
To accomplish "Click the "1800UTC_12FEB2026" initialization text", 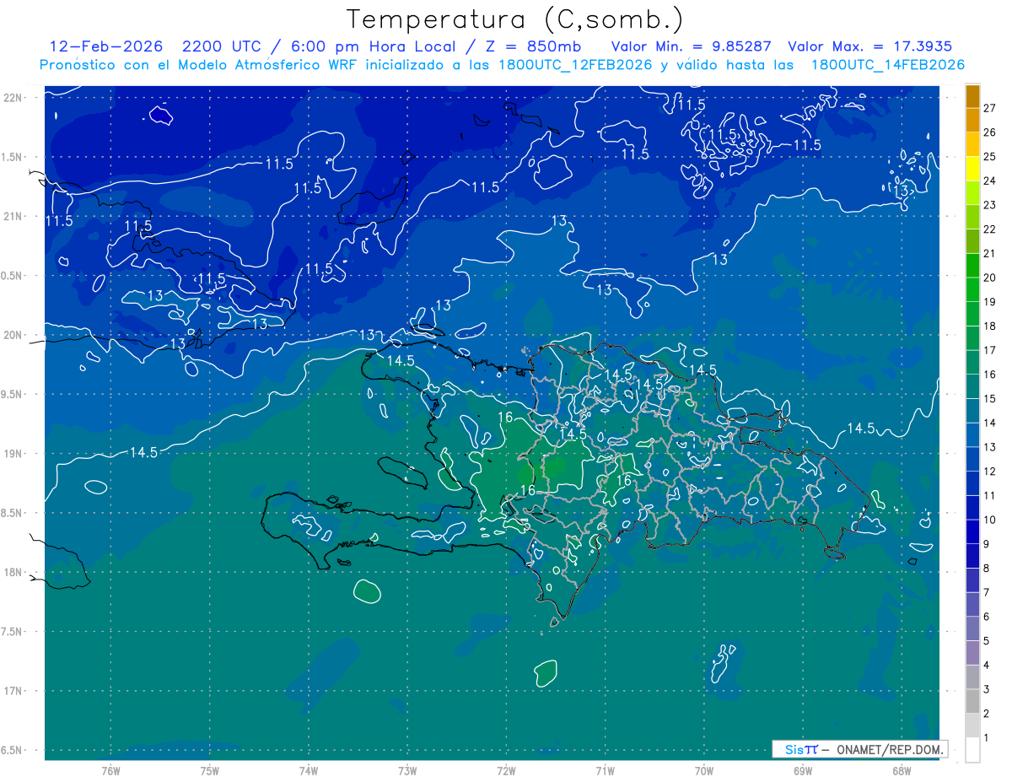I will (x=575, y=65).
